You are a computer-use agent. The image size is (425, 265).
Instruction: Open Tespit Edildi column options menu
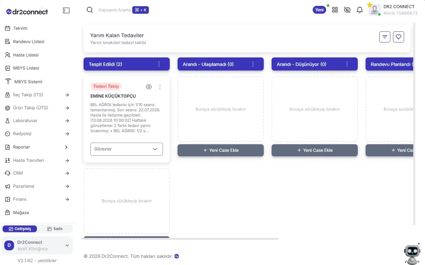[159, 64]
